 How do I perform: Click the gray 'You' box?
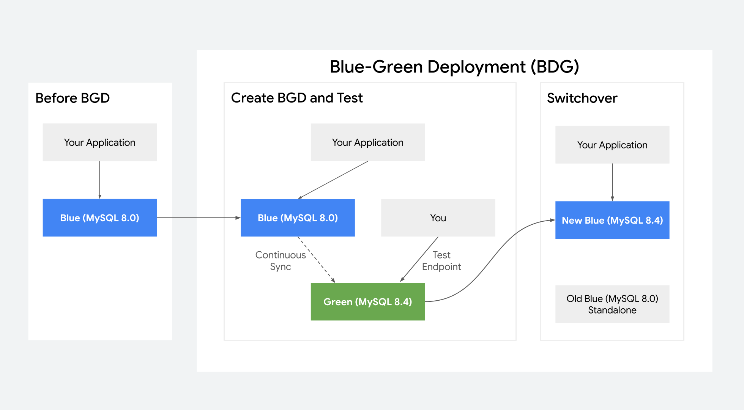438,218
